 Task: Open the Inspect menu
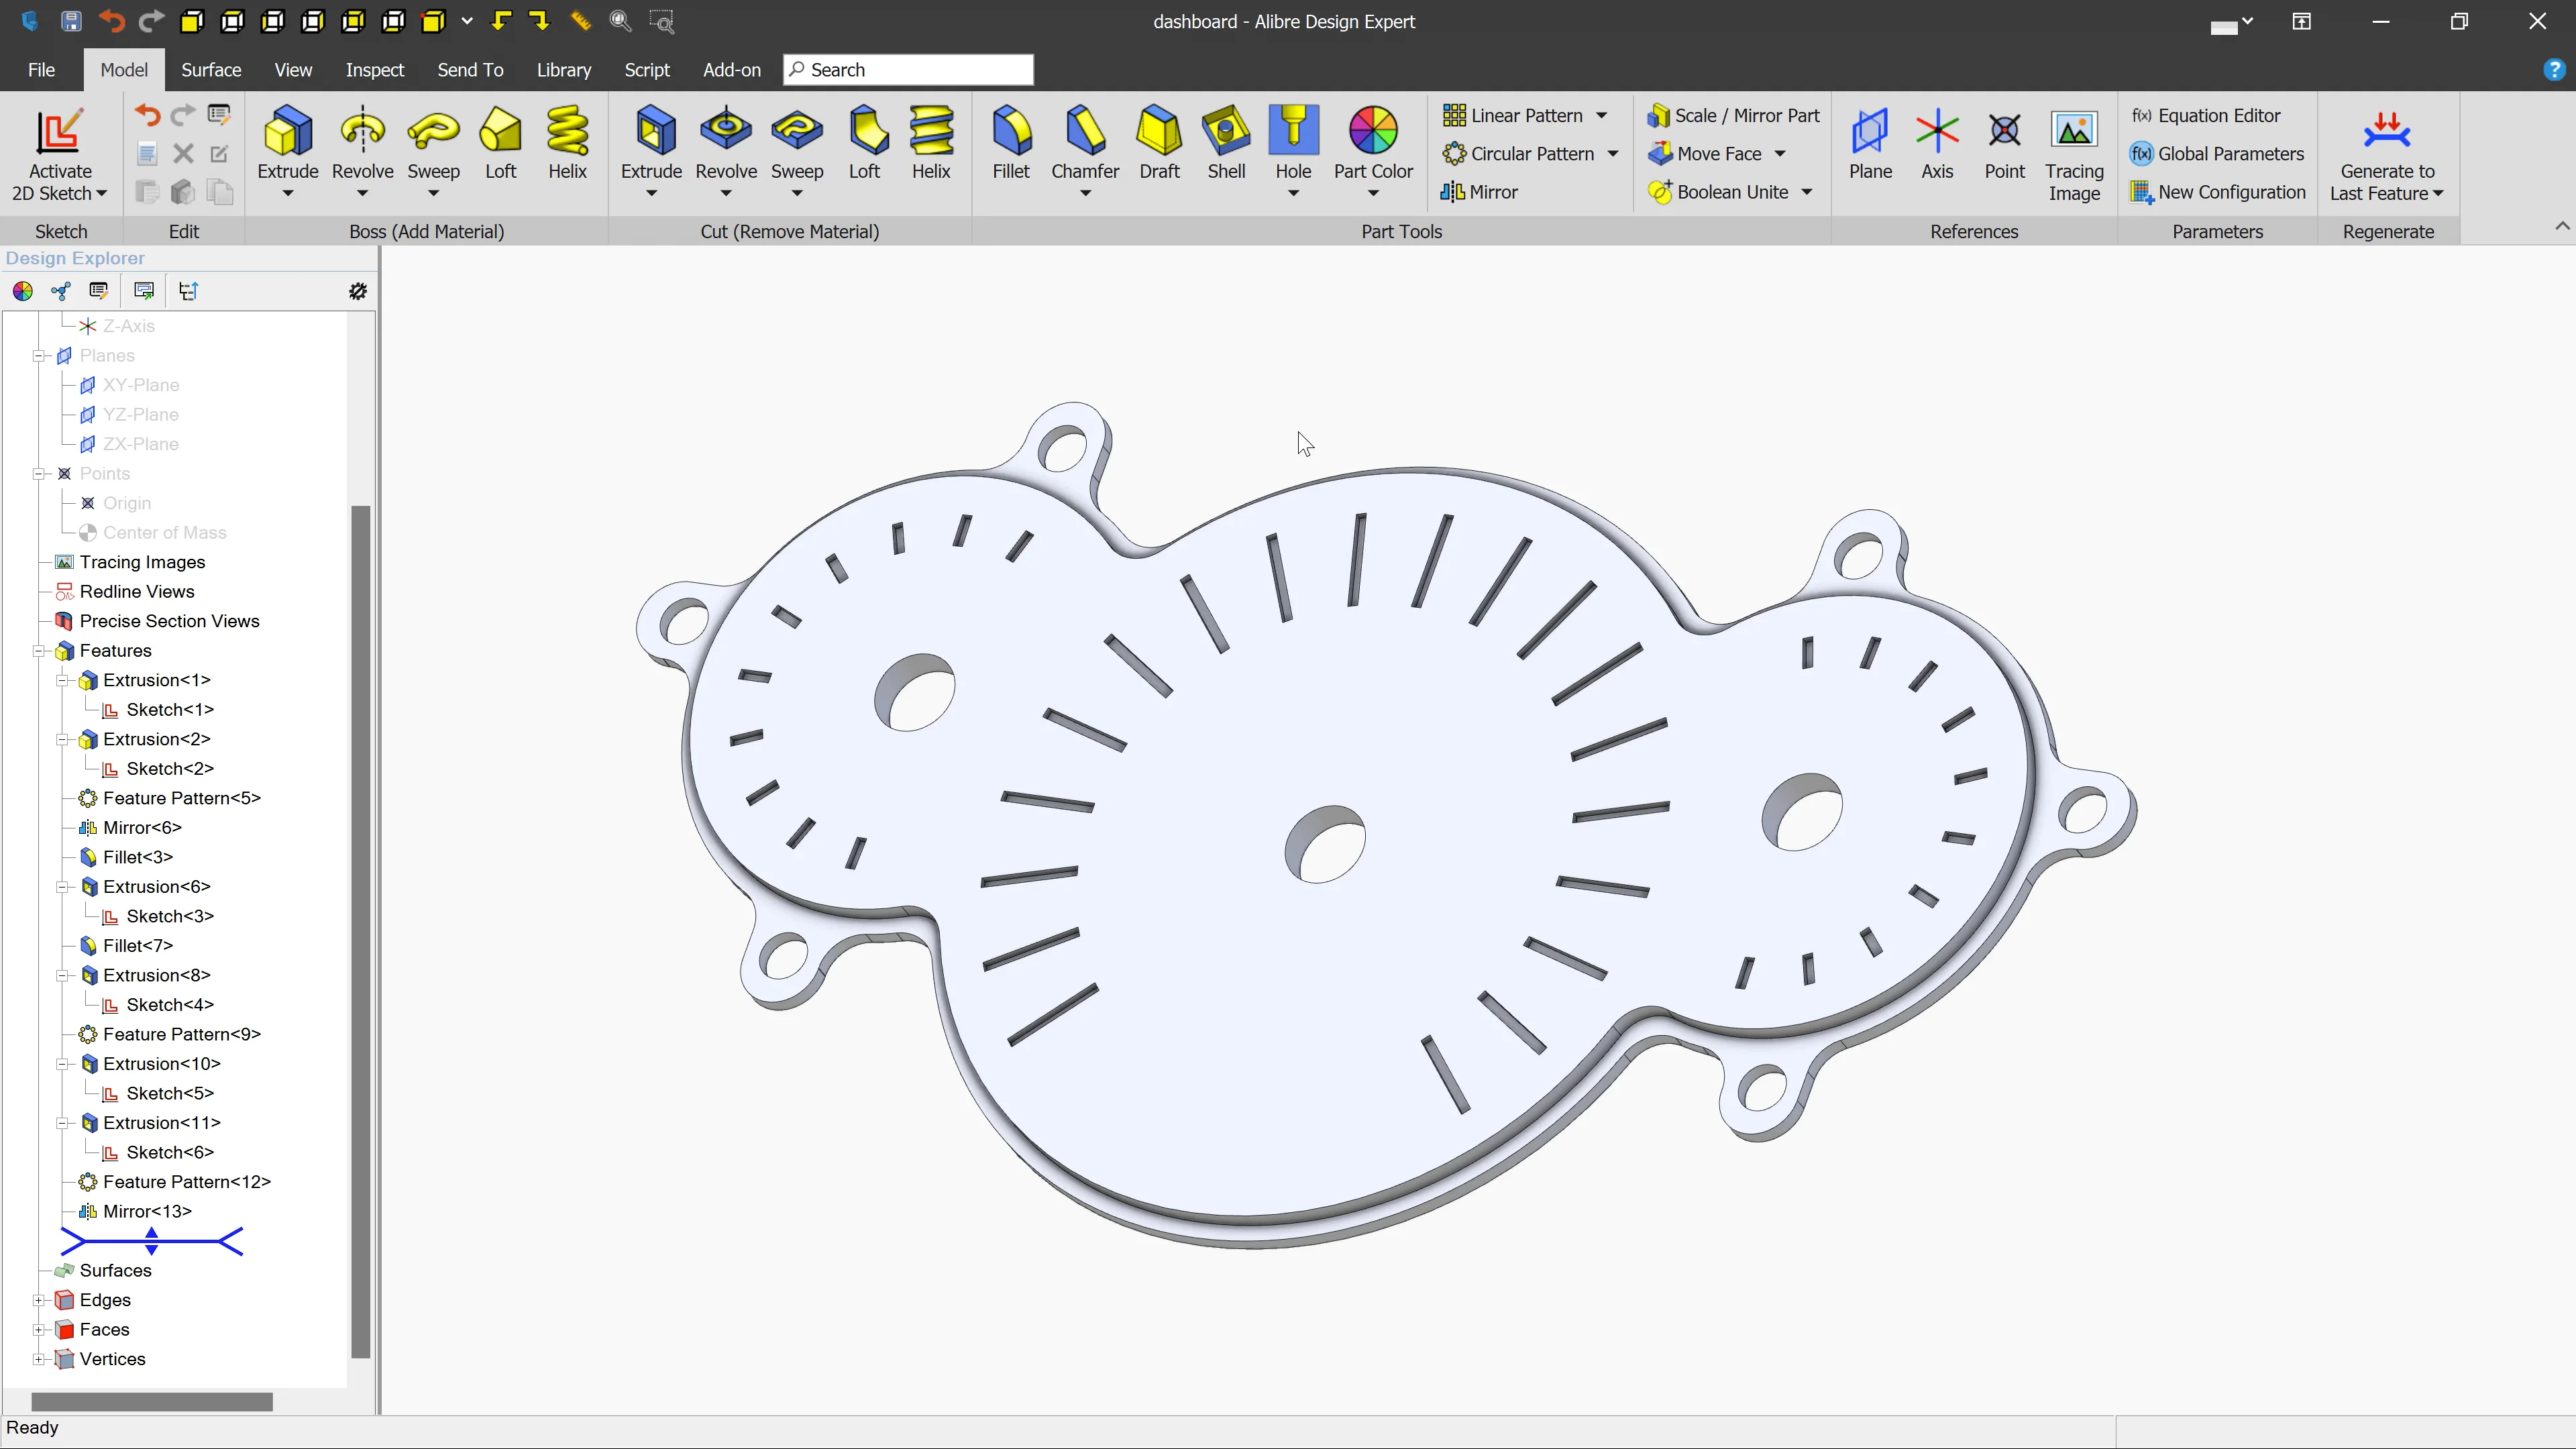click(374, 69)
